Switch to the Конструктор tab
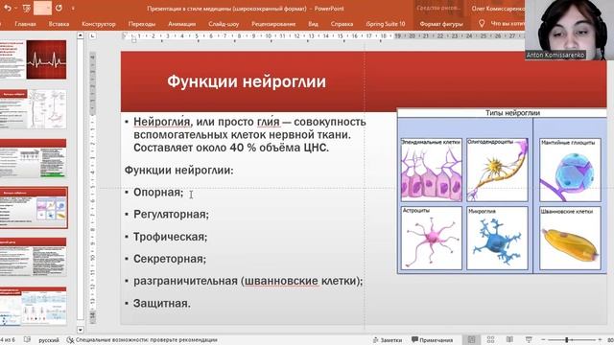Image resolution: width=614 pixels, height=345 pixels. pyautogui.click(x=99, y=24)
